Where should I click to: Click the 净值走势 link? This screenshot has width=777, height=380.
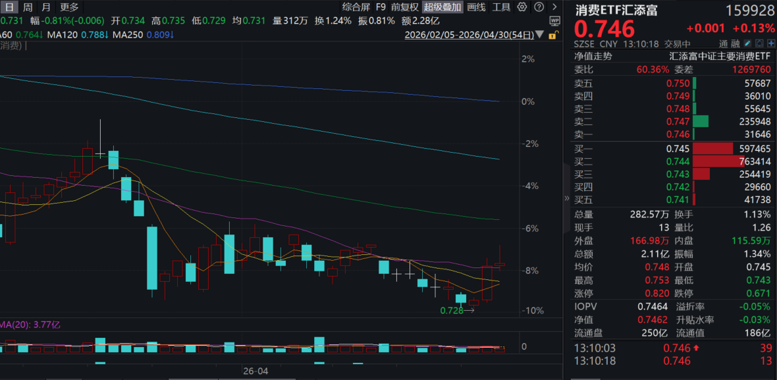click(x=593, y=57)
